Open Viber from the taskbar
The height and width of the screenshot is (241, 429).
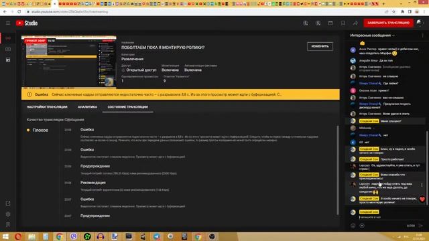click(x=74, y=236)
